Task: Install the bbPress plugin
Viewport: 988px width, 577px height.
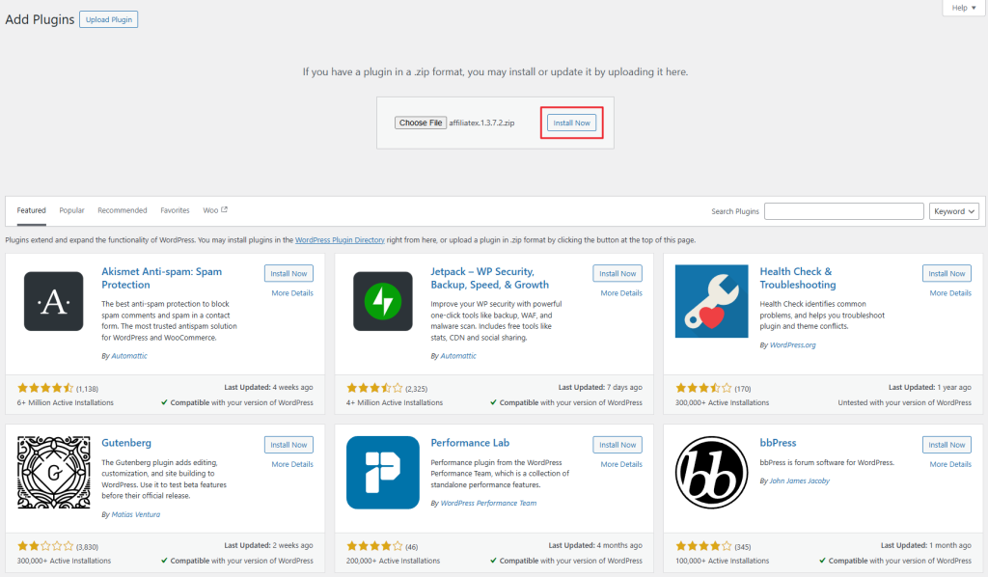Action: [947, 445]
